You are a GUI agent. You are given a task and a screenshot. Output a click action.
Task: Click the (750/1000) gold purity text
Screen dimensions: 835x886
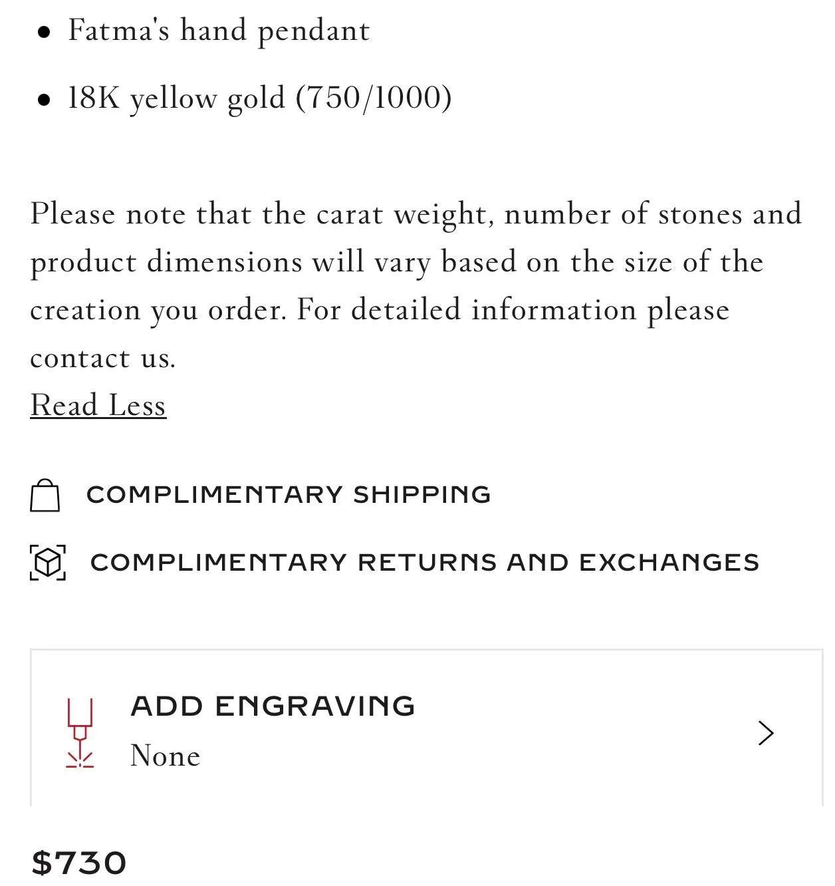[x=374, y=98]
